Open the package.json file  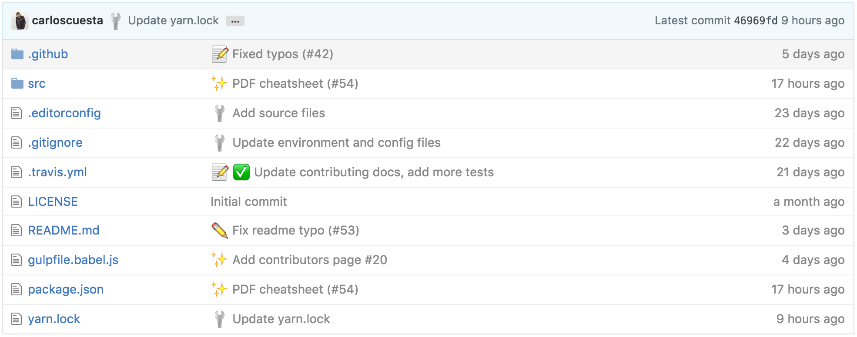pos(66,289)
